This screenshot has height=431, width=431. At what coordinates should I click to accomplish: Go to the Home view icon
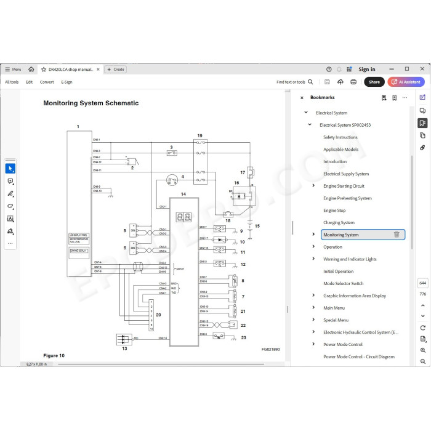pos(31,69)
